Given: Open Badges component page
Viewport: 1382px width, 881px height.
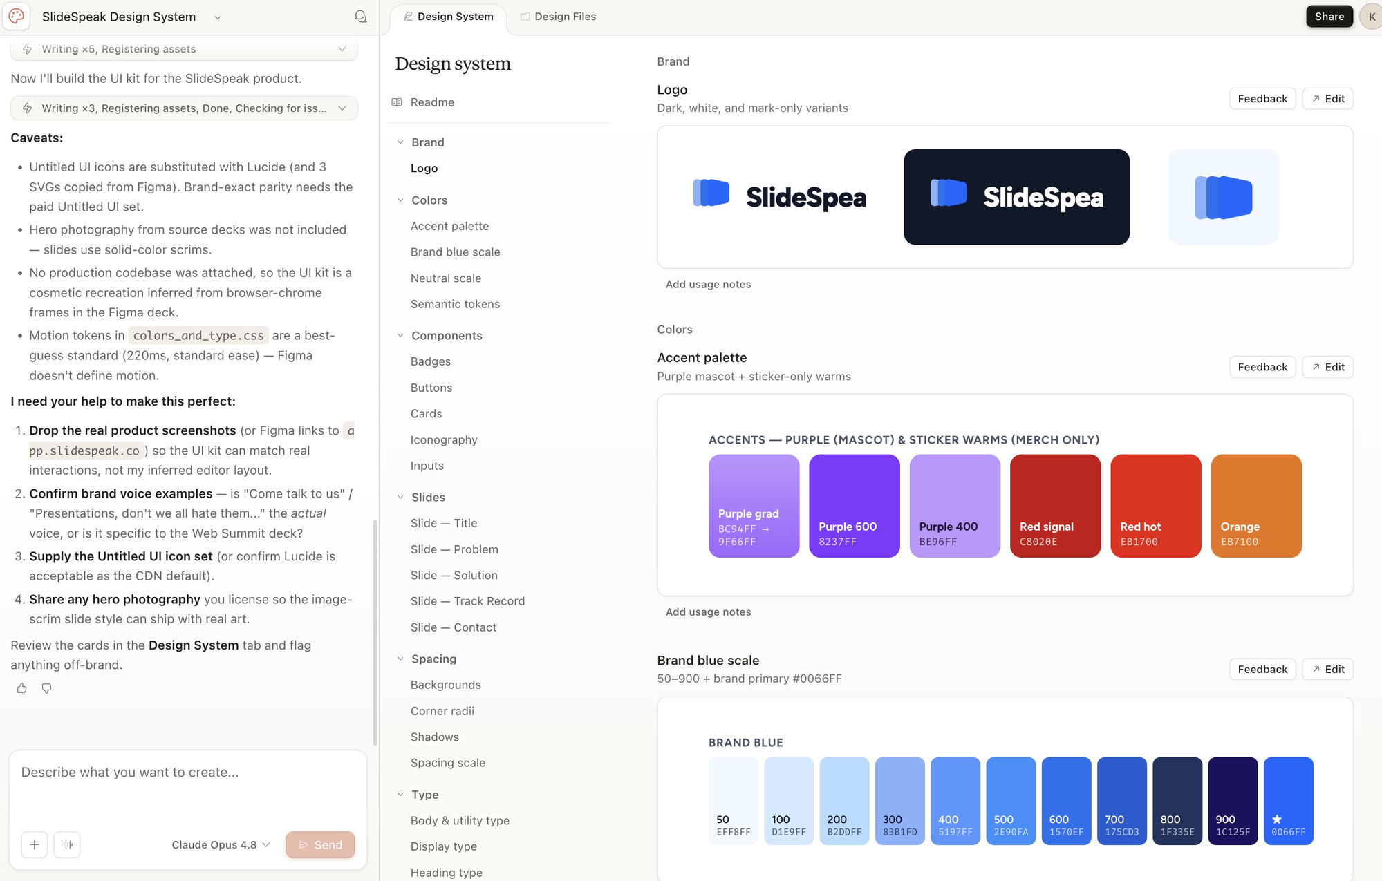Looking at the screenshot, I should [x=431, y=362].
